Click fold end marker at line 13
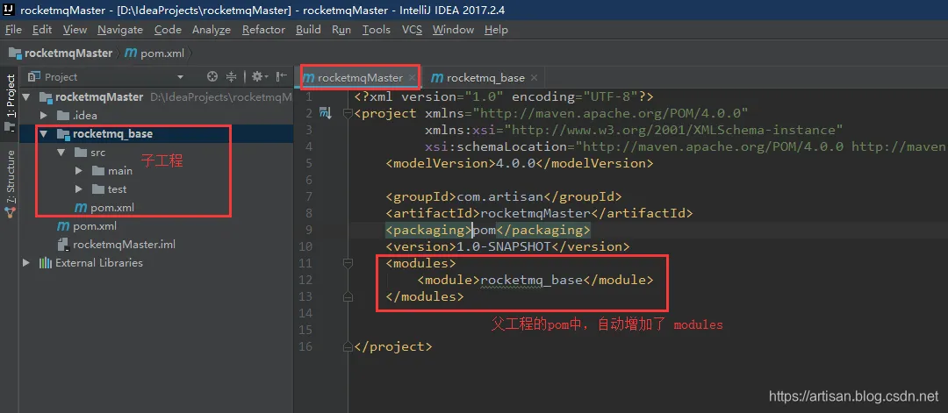 pos(347,296)
